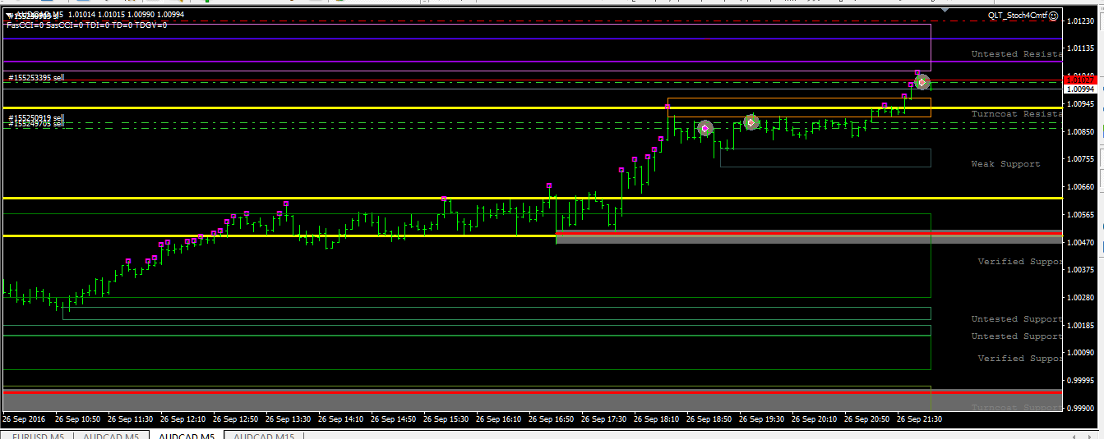This screenshot has width=1104, height=439.
Task: Click the 1.00470 price scale value
Action: [x=1081, y=243]
